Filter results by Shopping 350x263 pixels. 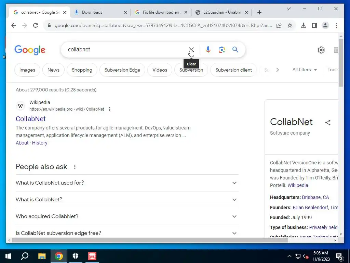click(82, 70)
